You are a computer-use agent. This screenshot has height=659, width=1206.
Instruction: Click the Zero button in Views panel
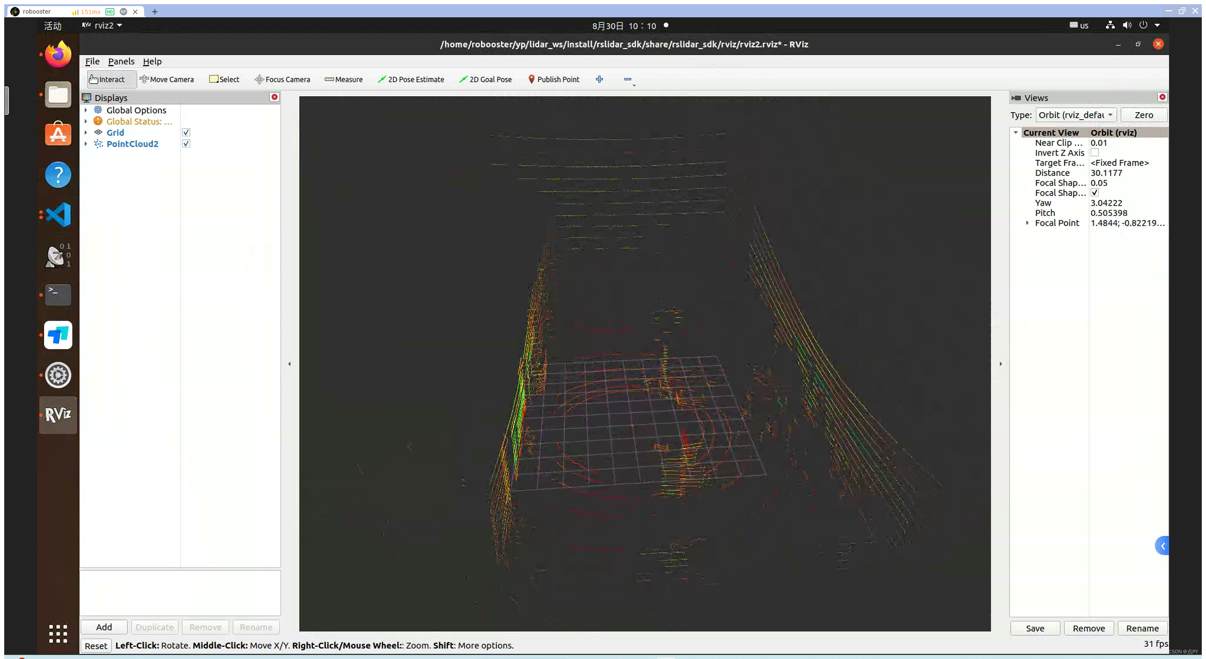(x=1144, y=115)
